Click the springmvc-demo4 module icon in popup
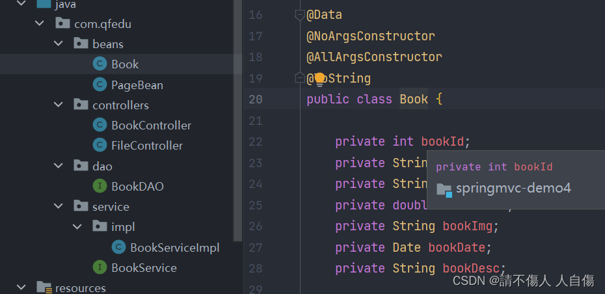This screenshot has height=294, width=605. [444, 189]
